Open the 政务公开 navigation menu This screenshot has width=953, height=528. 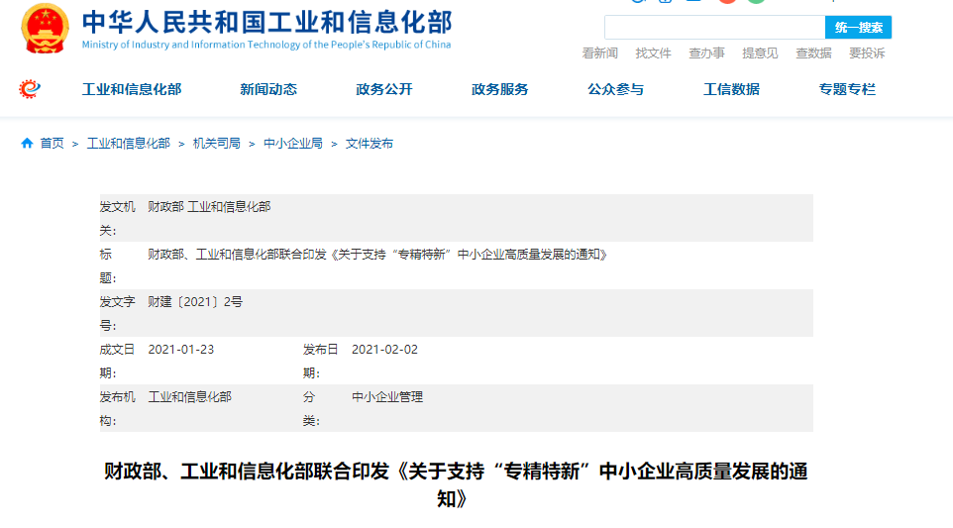pyautogui.click(x=384, y=89)
